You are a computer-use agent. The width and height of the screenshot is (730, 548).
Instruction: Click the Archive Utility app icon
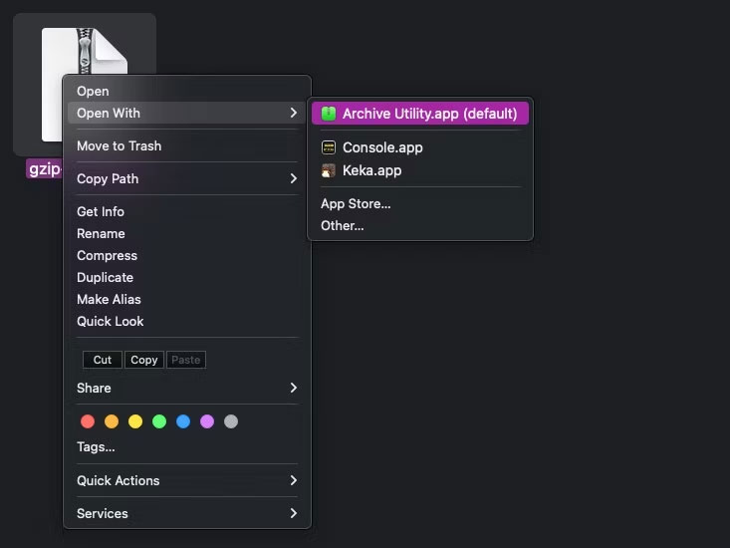329,114
